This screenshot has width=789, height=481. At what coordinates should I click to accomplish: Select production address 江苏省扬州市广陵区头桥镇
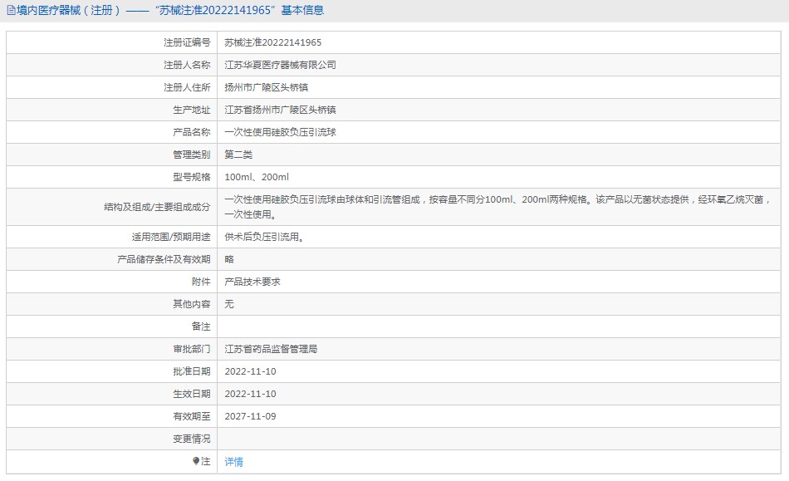click(x=280, y=110)
